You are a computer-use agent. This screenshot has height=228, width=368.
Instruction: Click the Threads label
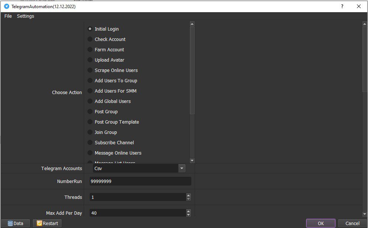click(73, 197)
